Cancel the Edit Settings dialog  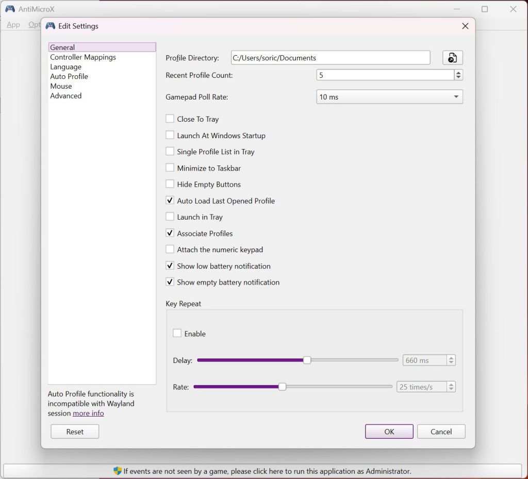tap(441, 432)
